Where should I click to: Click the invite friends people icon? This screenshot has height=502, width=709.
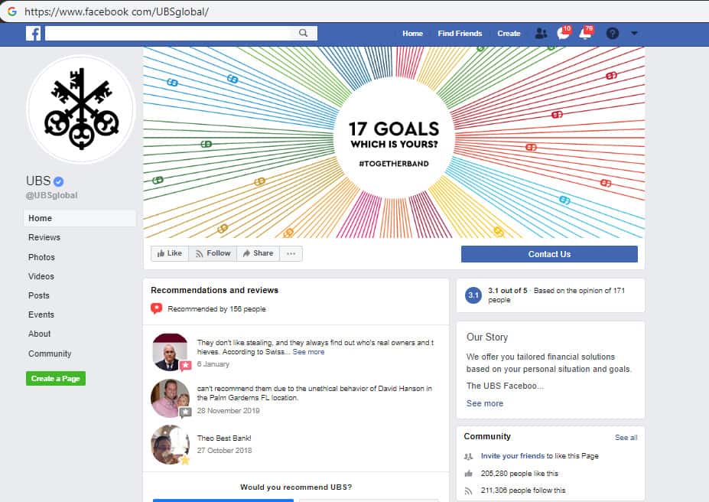(468, 456)
